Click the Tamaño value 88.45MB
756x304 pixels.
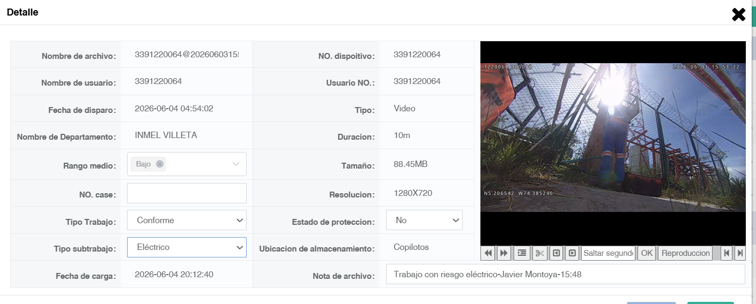[x=411, y=164]
